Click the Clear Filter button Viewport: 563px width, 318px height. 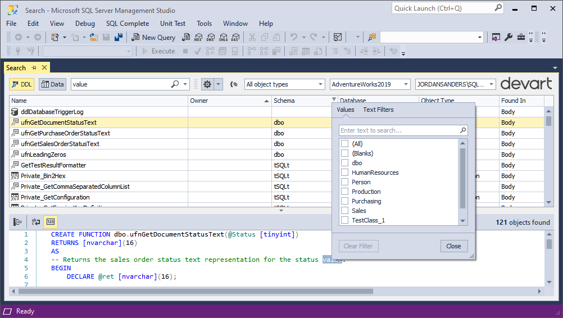[358, 246]
